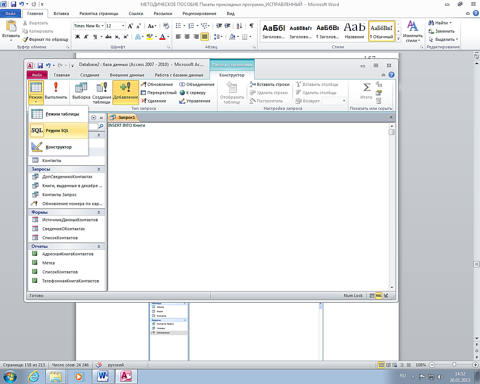
Task: Toggle strikethrough formatting in Word
Action: pos(108,37)
